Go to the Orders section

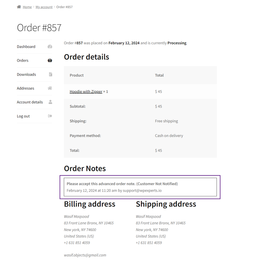(22, 60)
